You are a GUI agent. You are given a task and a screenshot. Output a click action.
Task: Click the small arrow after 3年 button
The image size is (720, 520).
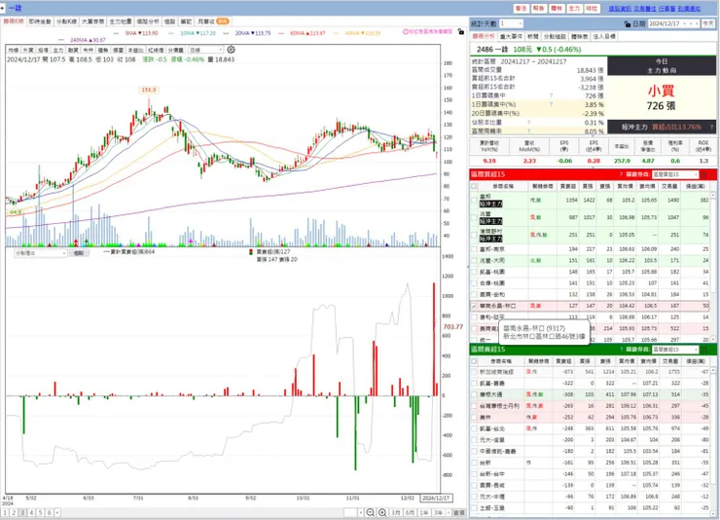(x=449, y=512)
